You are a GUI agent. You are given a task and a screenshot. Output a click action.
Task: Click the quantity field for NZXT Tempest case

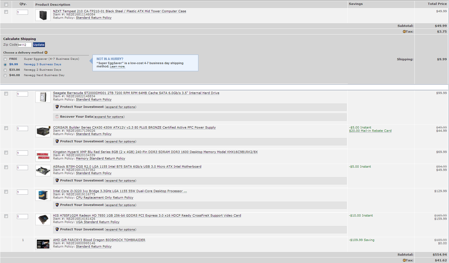point(22,12)
